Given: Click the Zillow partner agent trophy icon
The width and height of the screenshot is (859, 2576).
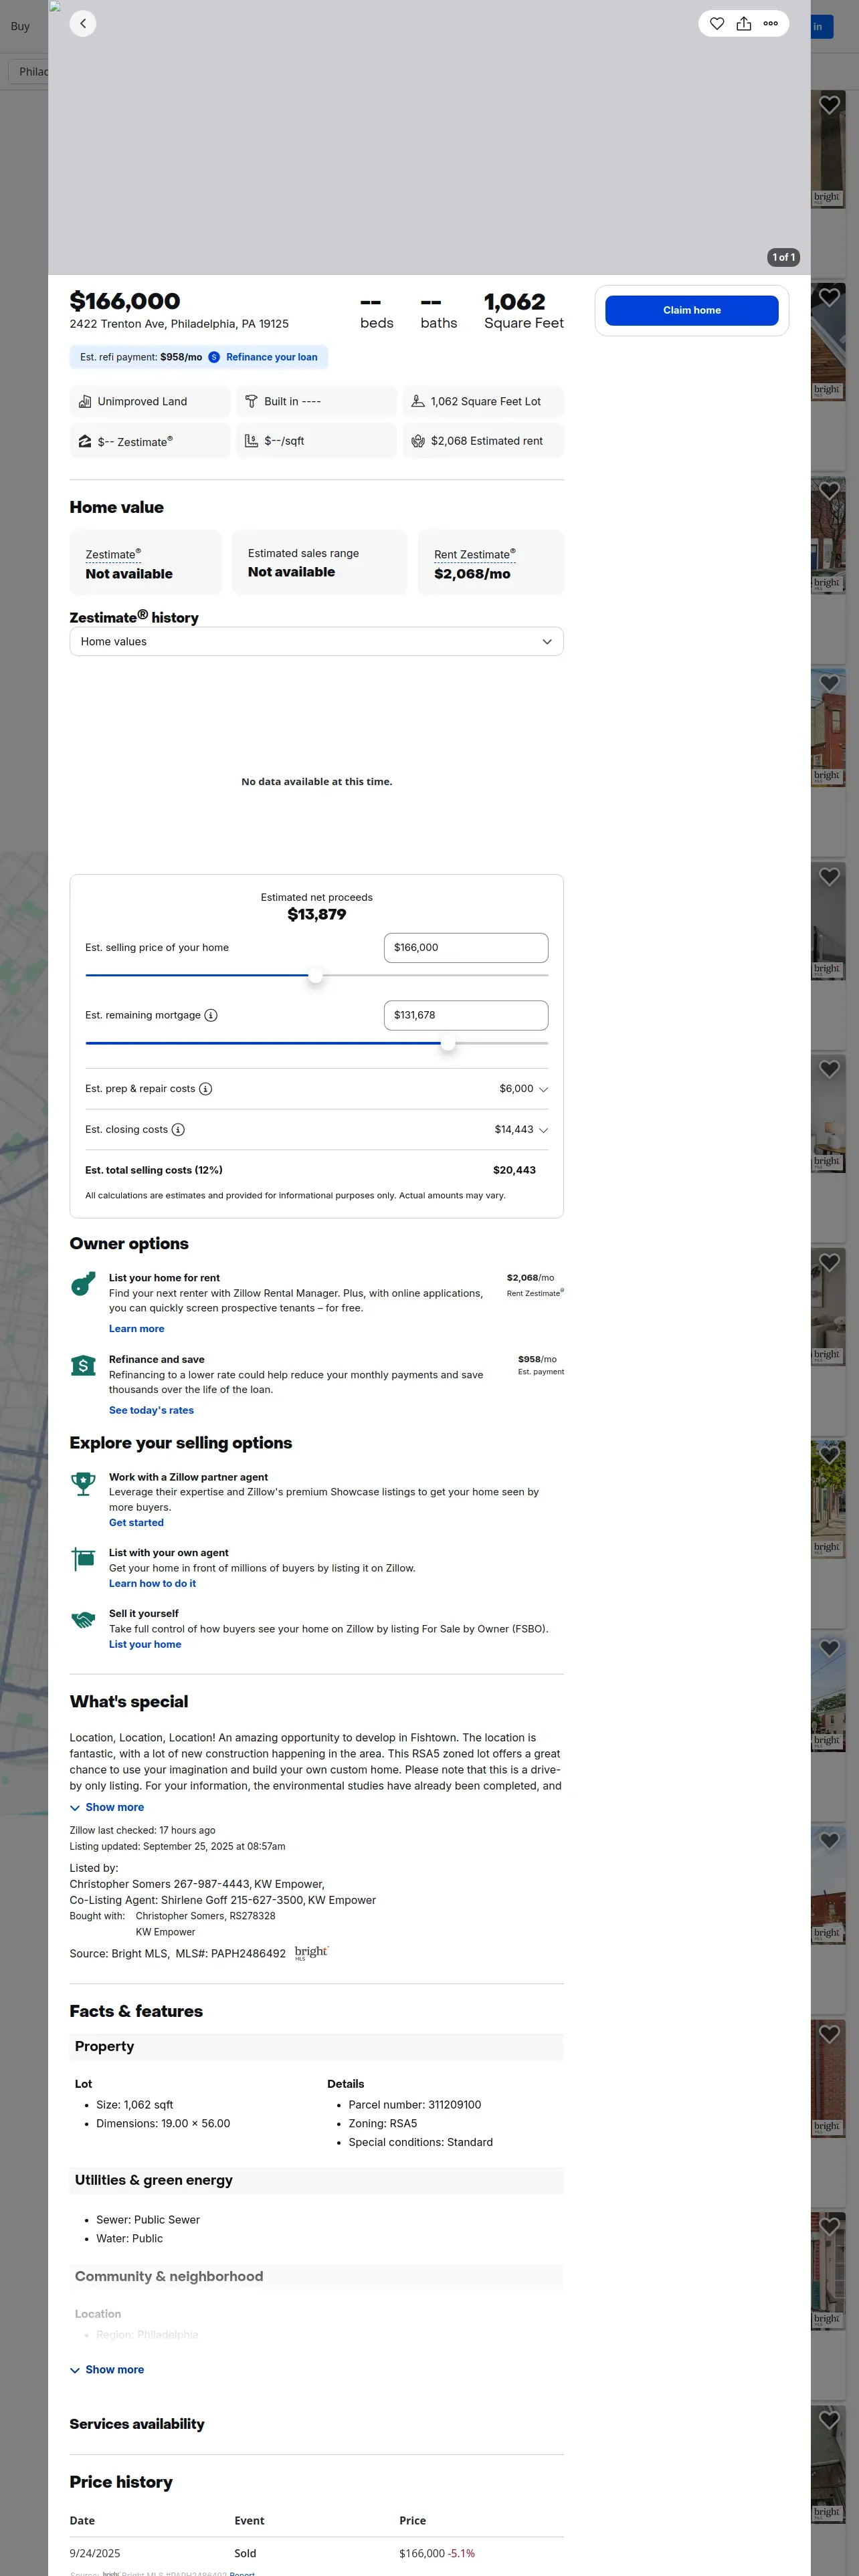Looking at the screenshot, I should point(83,1483).
